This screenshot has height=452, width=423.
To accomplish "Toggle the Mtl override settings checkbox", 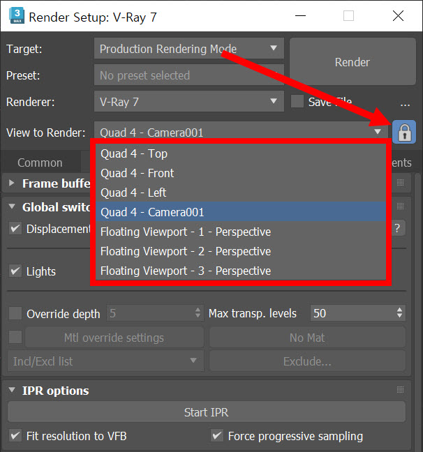I will [15, 337].
